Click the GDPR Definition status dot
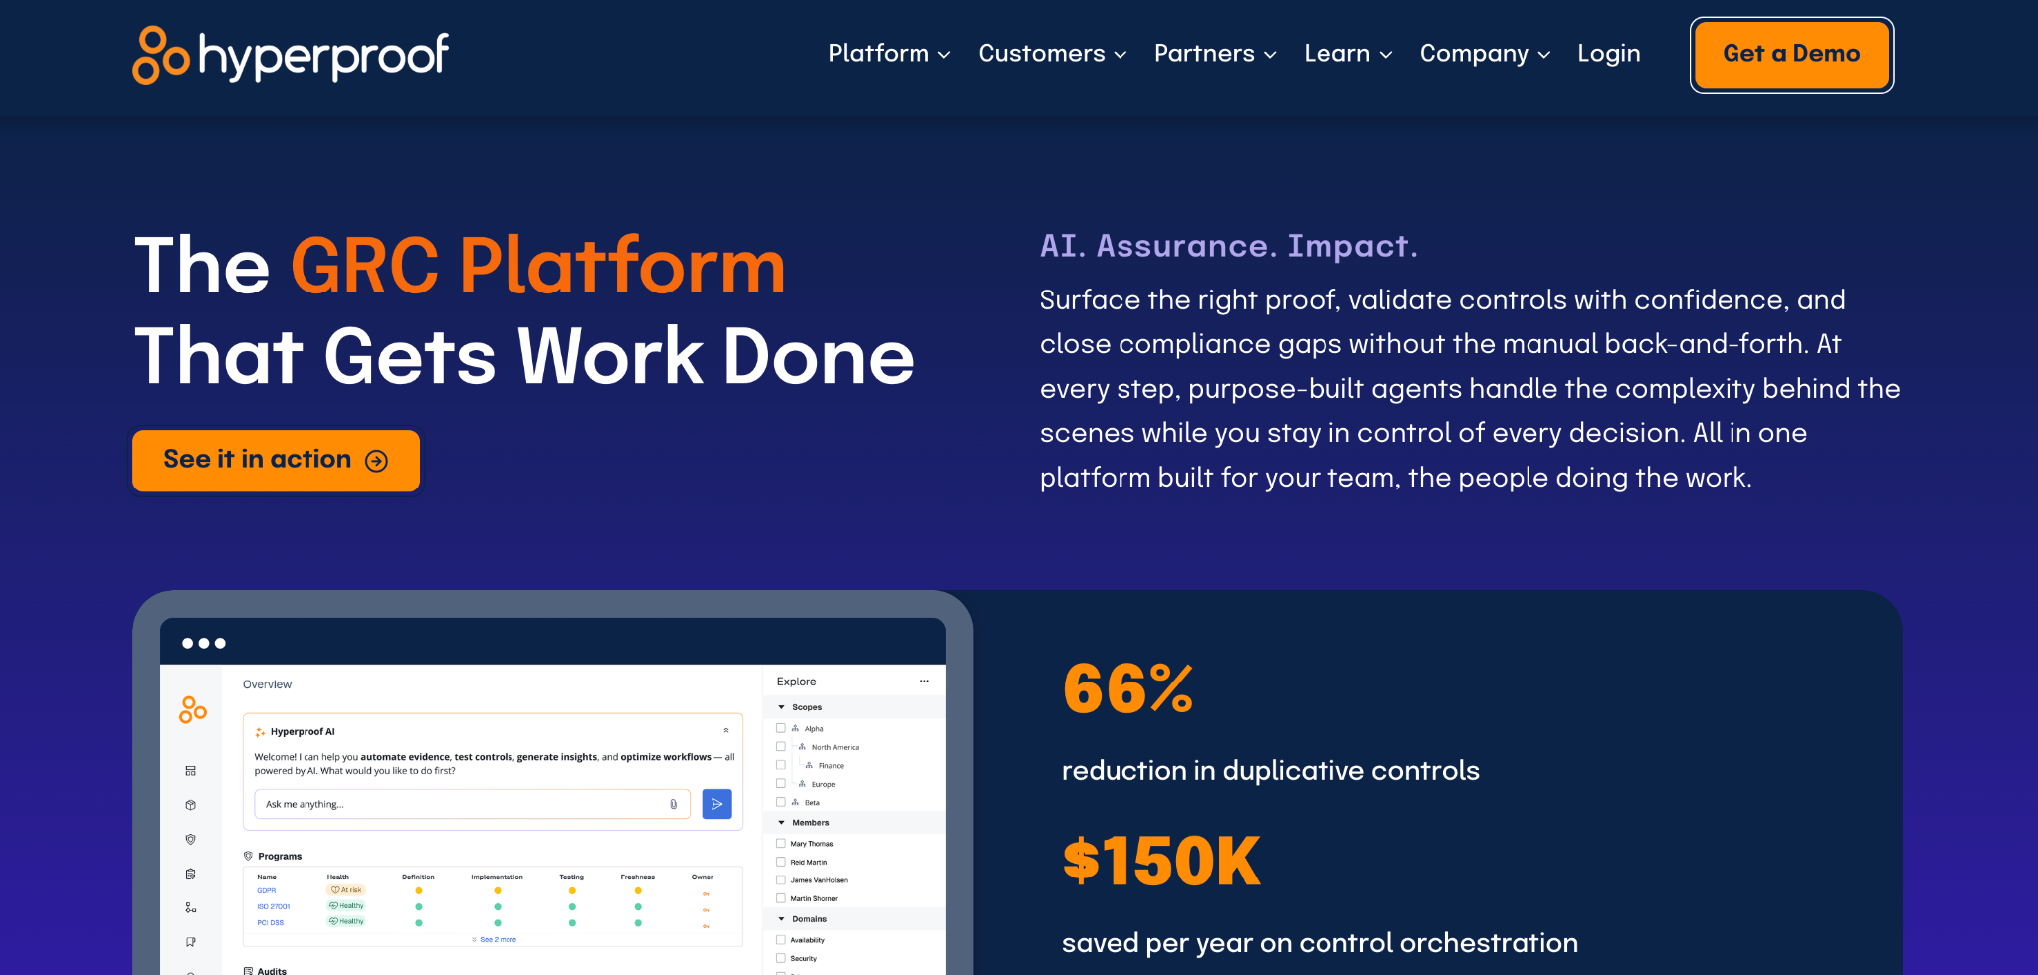This screenshot has width=2038, height=975. (419, 891)
